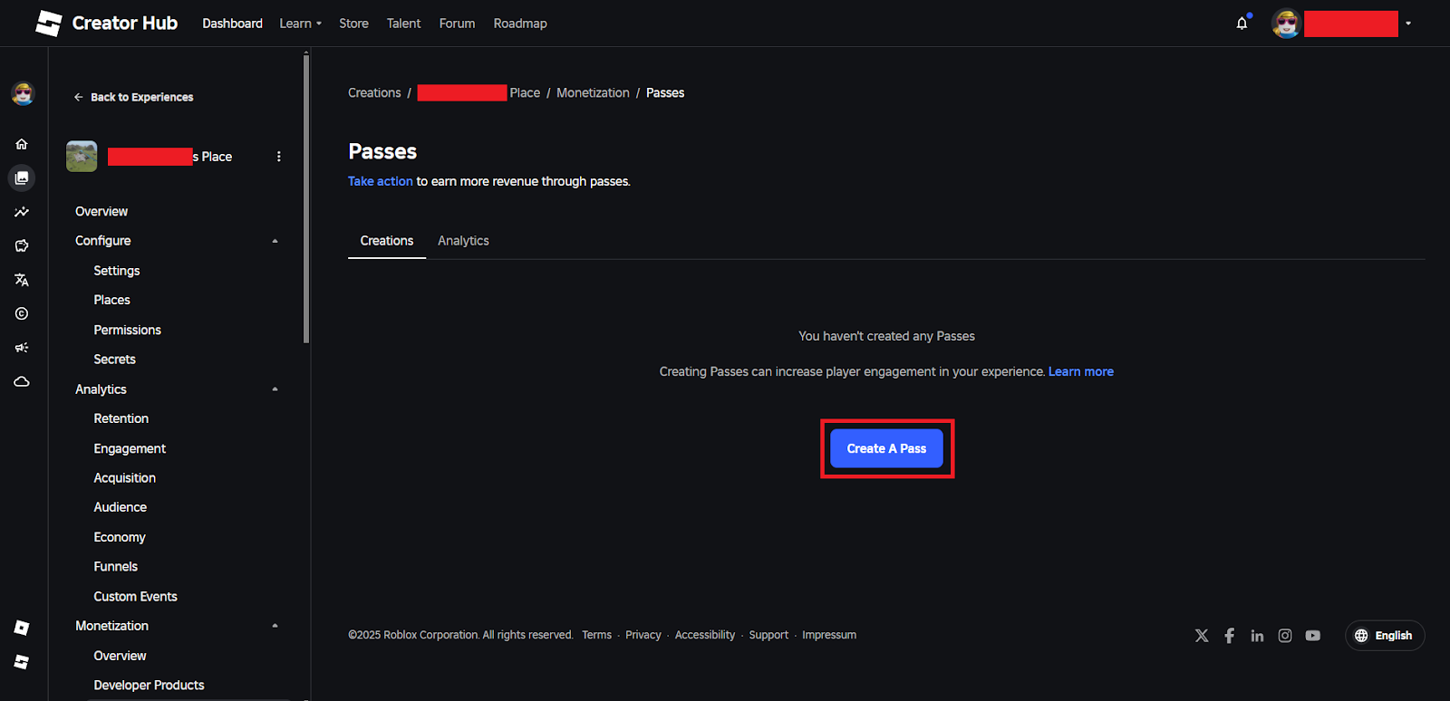Click the X (Twitter) icon in footer
Viewport: 1450px width, 701px height.
1202,636
